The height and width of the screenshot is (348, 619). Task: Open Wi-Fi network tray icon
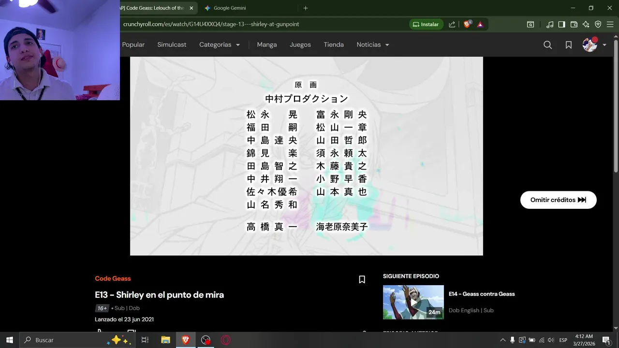point(542,340)
